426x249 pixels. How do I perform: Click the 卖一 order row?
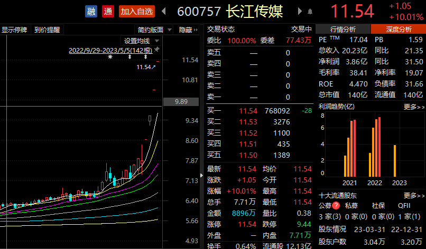click(260, 97)
